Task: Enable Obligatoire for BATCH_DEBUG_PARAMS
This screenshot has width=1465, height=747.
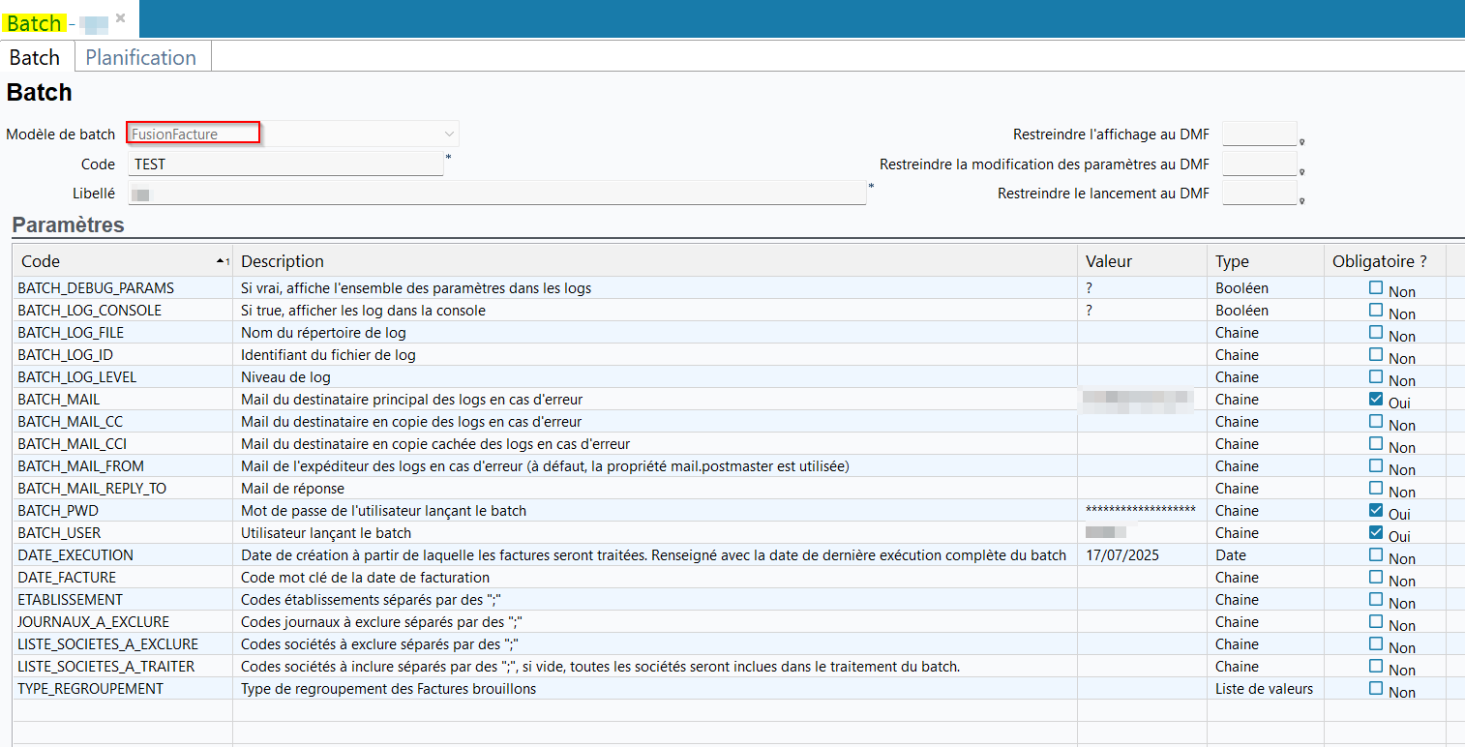Action: (1375, 287)
